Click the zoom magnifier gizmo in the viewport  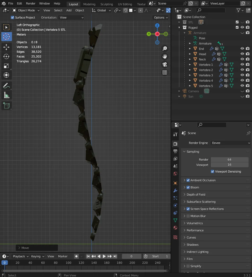pos(165,48)
